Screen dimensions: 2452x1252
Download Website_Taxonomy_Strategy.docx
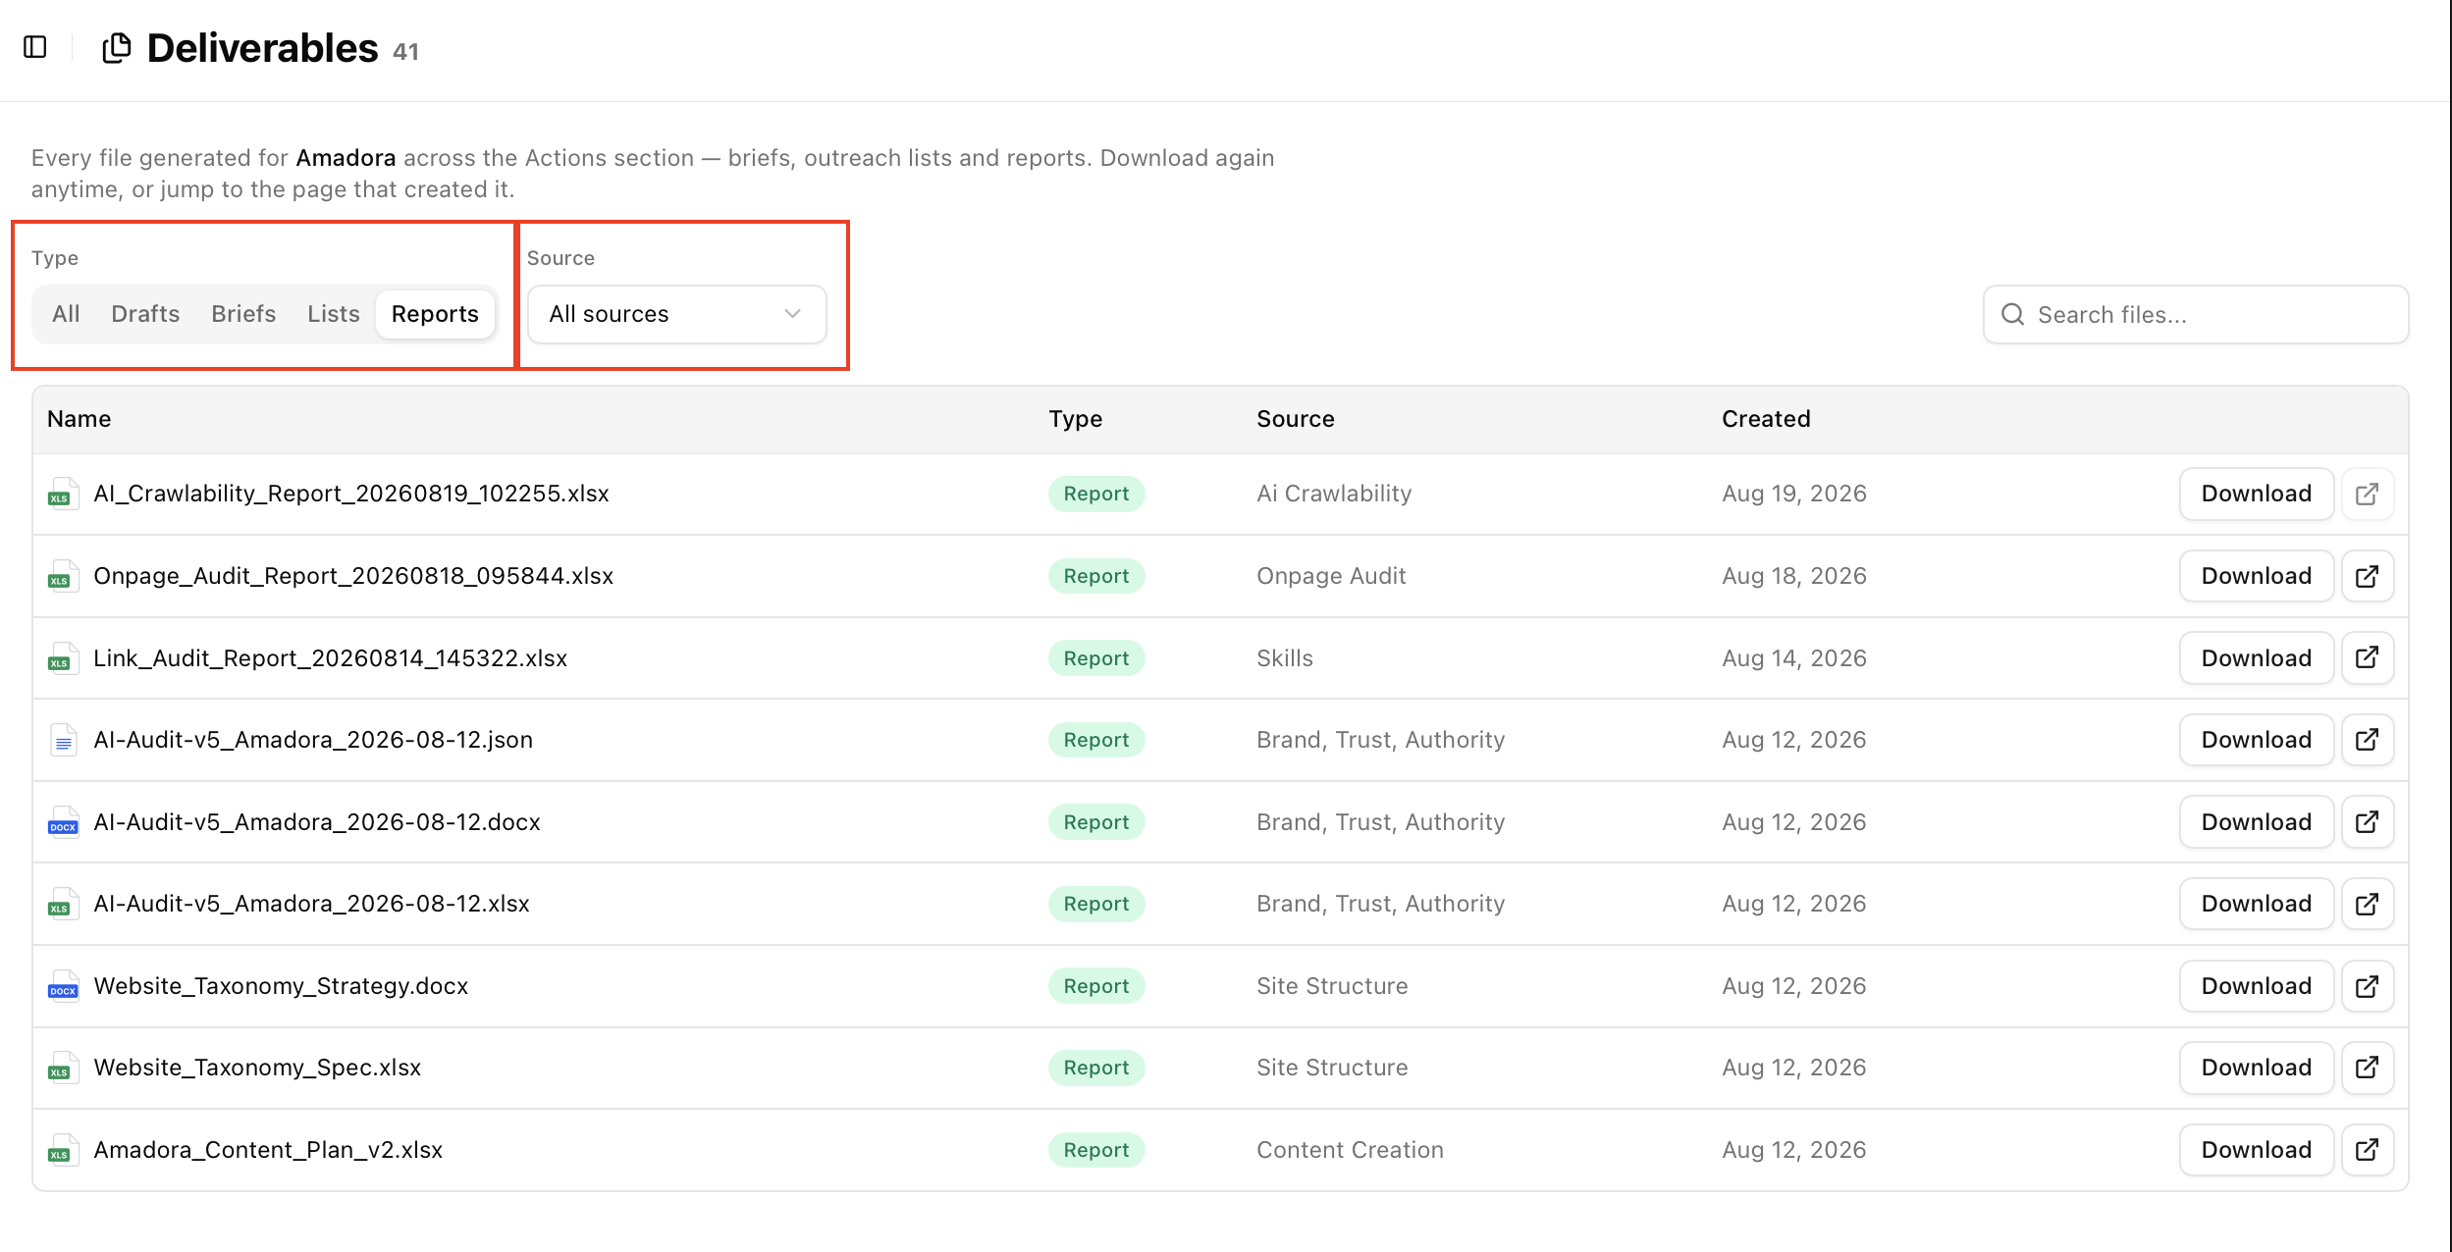pyautogui.click(x=2256, y=986)
